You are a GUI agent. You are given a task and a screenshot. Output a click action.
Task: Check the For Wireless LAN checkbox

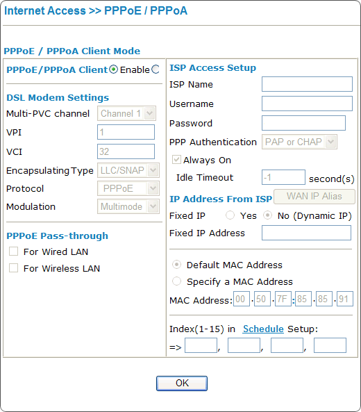pos(13,268)
